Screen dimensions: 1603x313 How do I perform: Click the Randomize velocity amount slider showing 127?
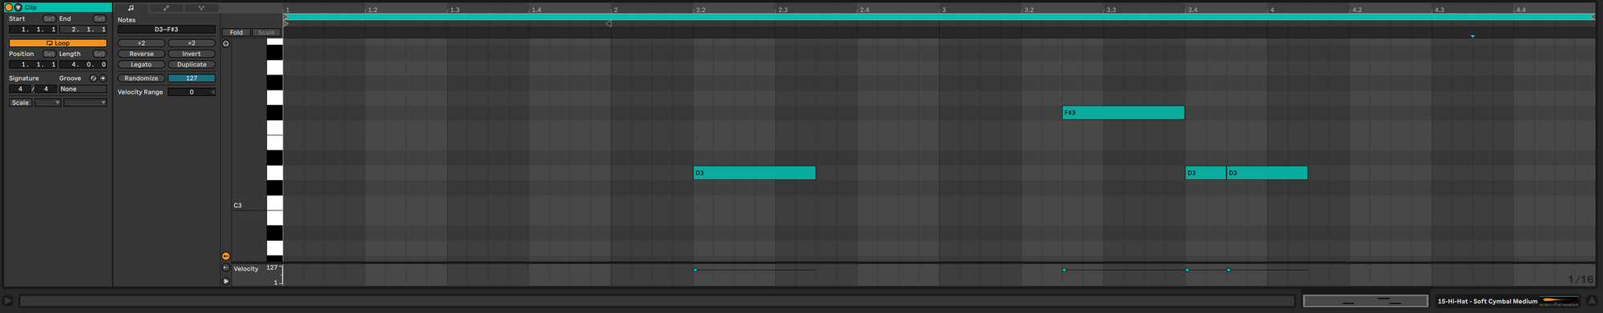pyautogui.click(x=192, y=78)
